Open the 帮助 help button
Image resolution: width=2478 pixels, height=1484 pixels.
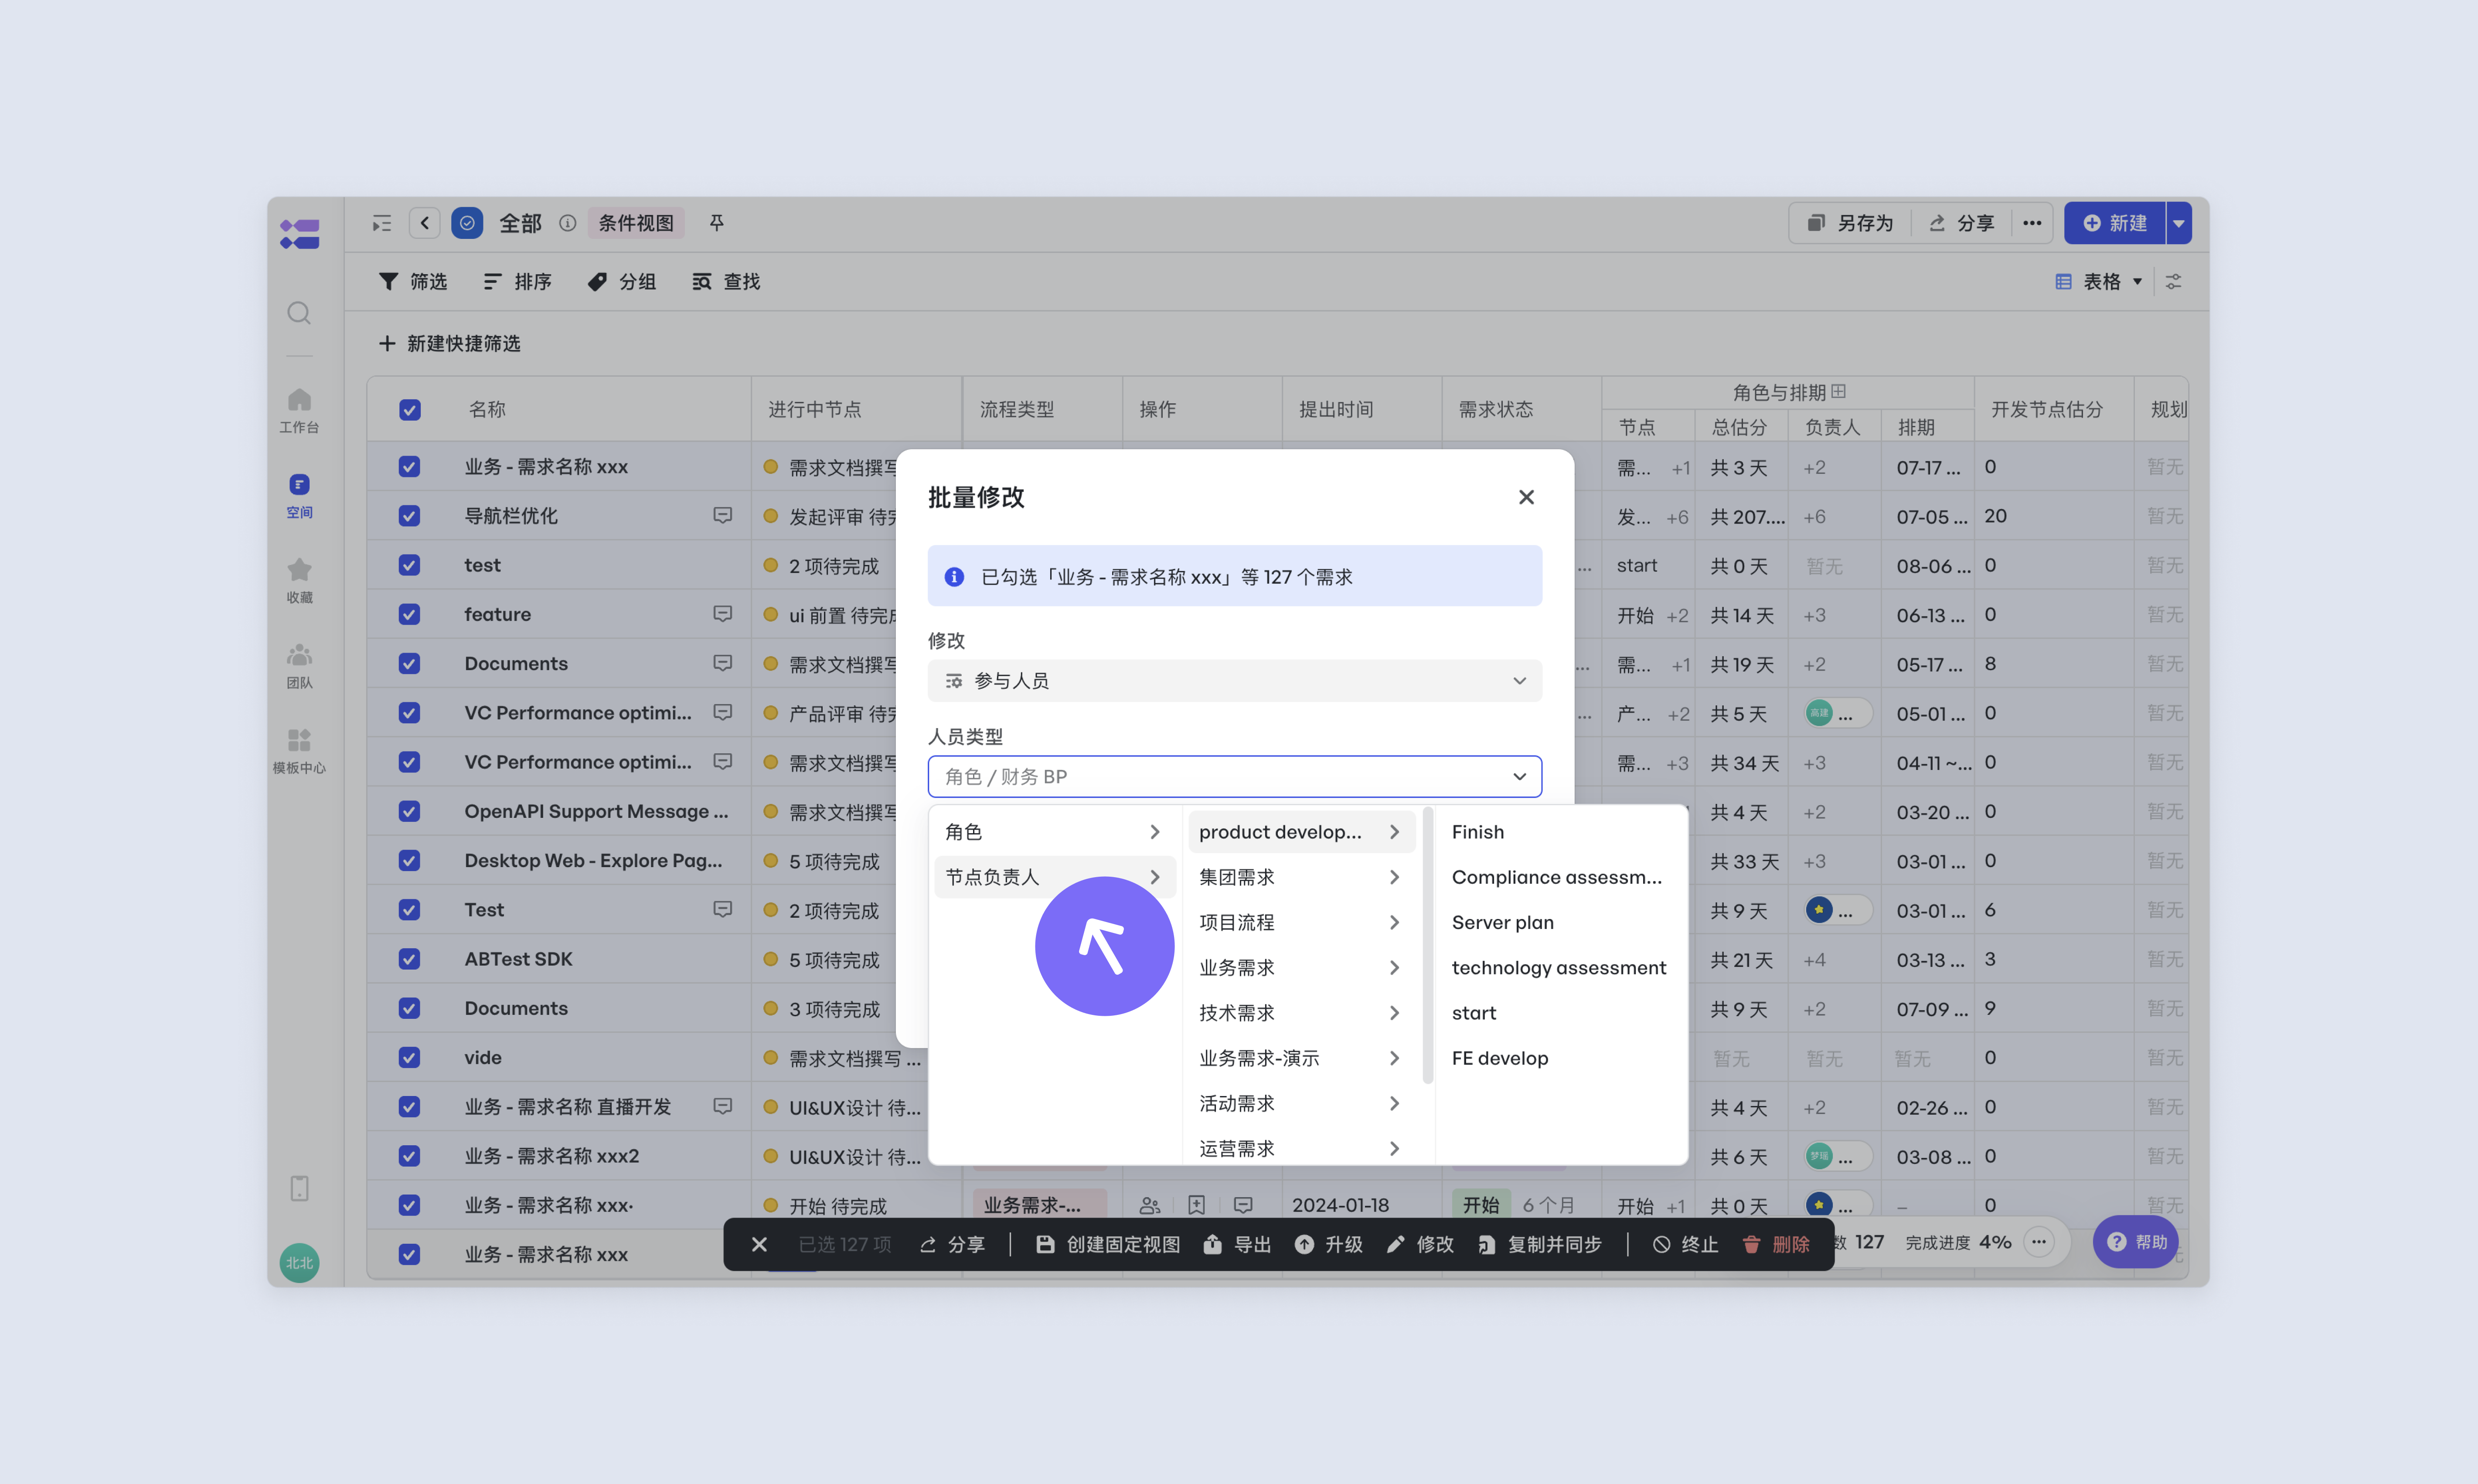tap(2137, 1242)
